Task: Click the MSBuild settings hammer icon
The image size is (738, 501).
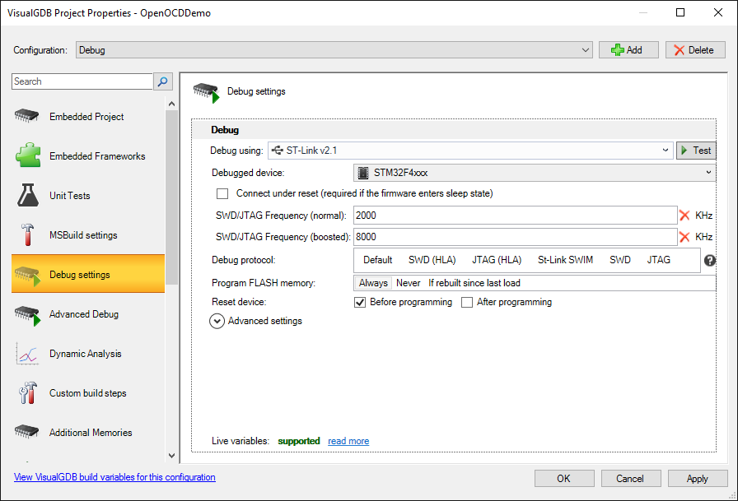Action: click(27, 234)
